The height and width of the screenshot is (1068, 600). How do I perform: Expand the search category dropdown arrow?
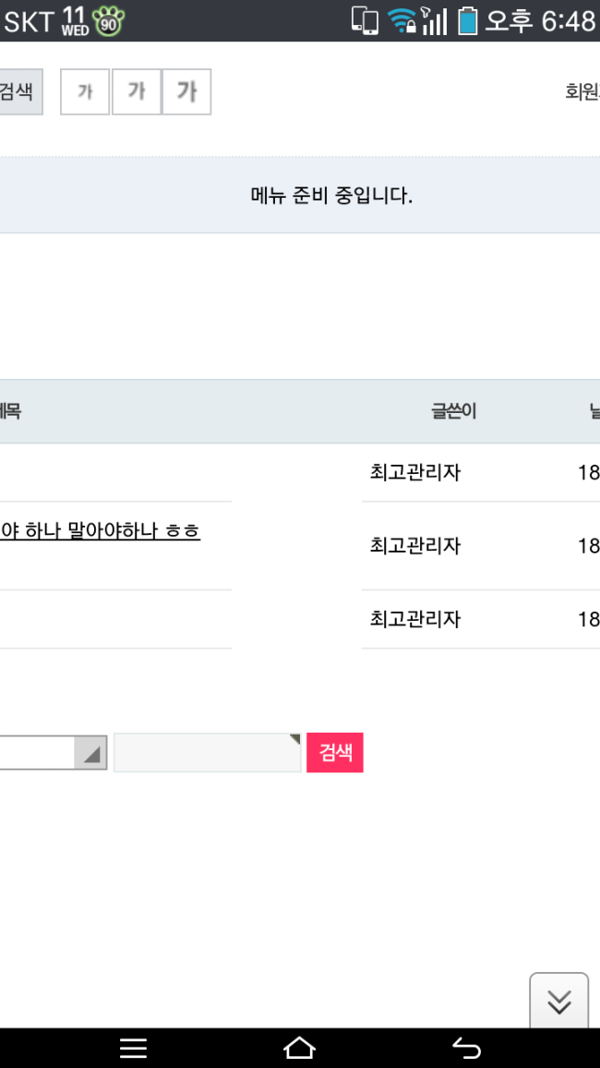pyautogui.click(x=90, y=753)
